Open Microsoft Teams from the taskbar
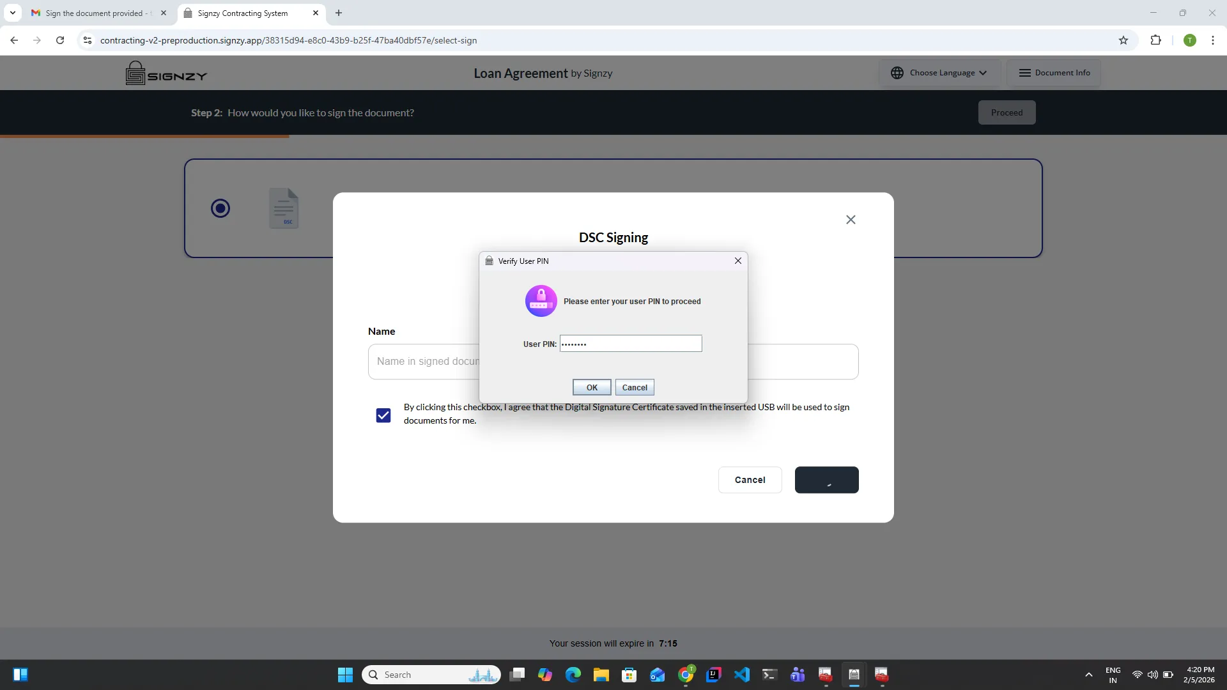1227x690 pixels. point(798,675)
